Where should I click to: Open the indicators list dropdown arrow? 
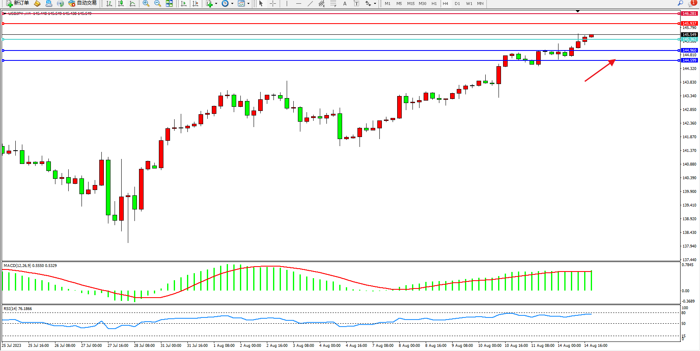click(x=216, y=4)
